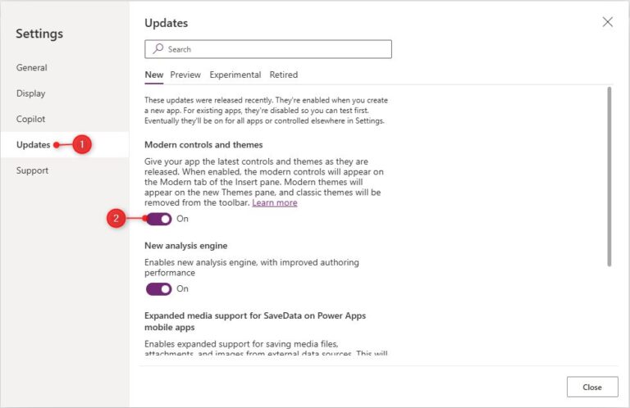Viewport: 630px width, 408px height.
Task: Open the Support section
Action: (x=33, y=170)
